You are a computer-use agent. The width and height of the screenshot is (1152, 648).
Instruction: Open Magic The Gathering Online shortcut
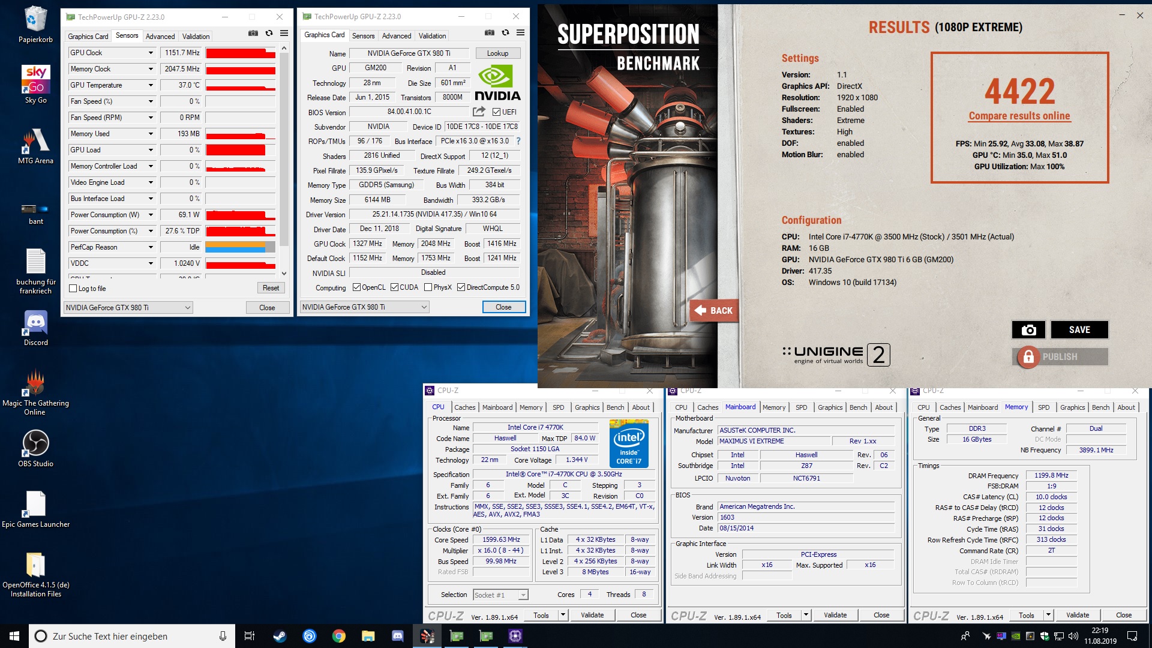[x=35, y=392]
